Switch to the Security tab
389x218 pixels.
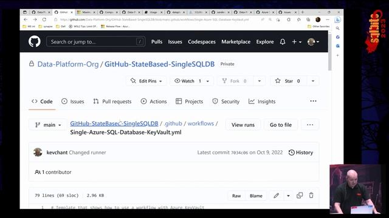coord(225,101)
